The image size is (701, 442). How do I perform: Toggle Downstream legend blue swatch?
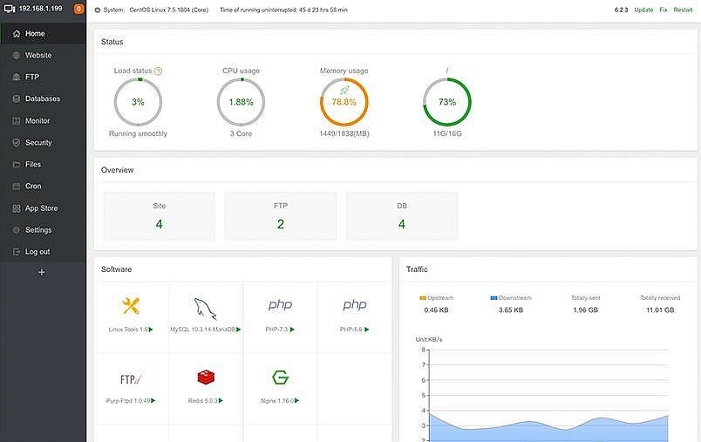pyautogui.click(x=493, y=298)
